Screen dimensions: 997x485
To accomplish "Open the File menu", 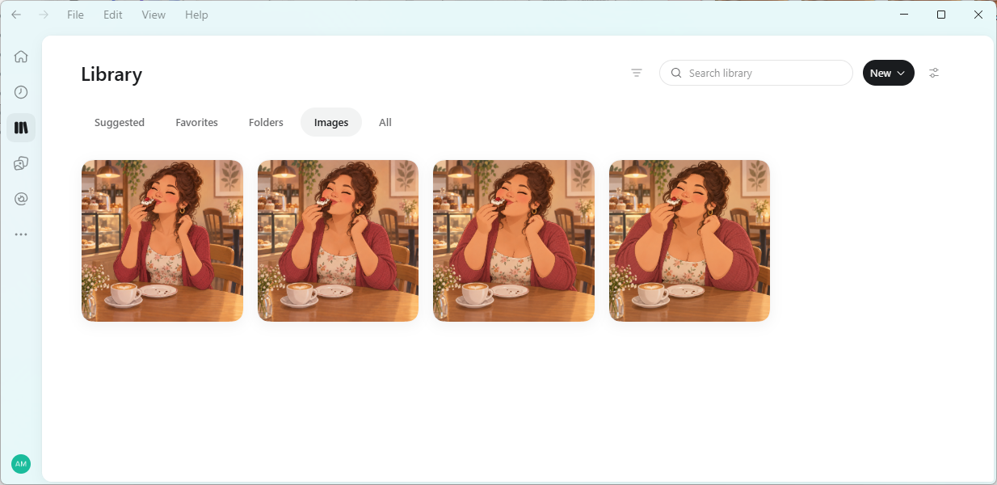I will (x=75, y=15).
